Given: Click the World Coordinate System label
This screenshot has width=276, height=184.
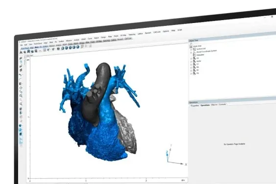Looking at the screenshot, I should (x=207, y=51).
